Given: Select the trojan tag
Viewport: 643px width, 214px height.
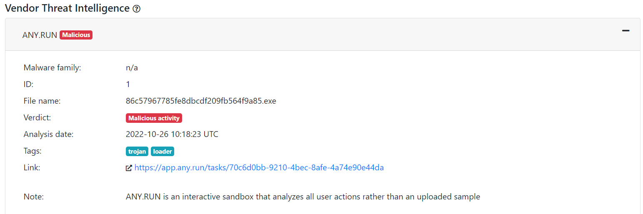Looking at the screenshot, I should click(x=137, y=152).
